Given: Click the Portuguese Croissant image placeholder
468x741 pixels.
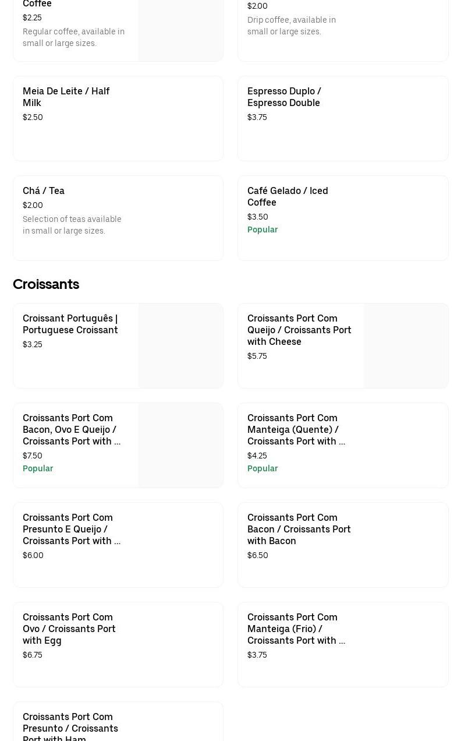Looking at the screenshot, I should pos(180,345).
